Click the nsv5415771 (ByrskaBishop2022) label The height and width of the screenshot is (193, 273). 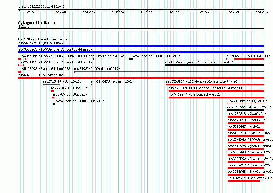[x=45, y=43]
